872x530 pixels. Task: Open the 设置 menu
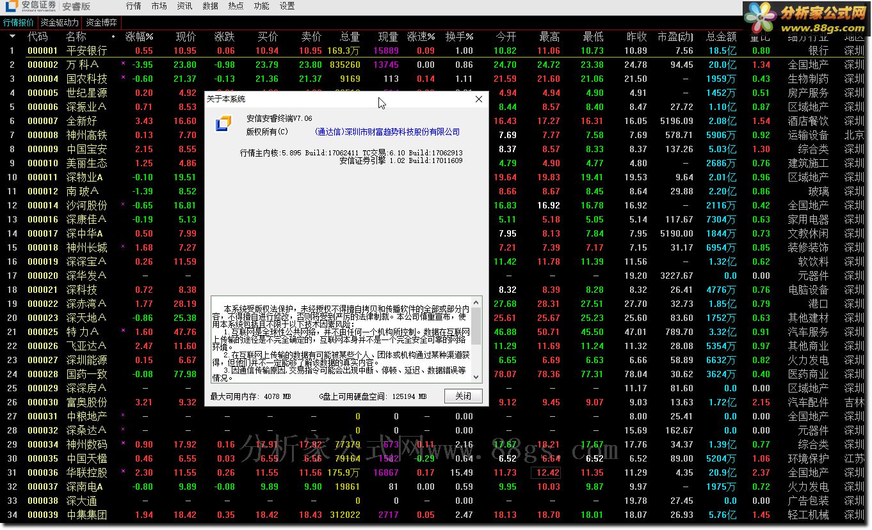click(287, 6)
